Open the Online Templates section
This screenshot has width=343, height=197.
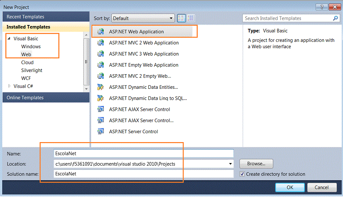(x=46, y=97)
